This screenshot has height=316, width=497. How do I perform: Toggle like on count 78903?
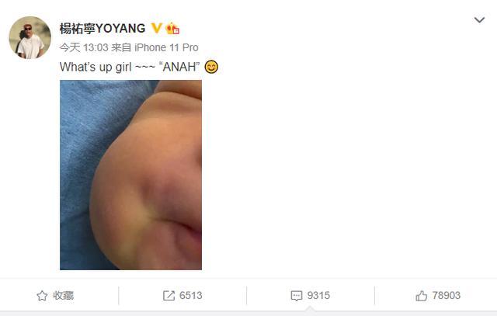tap(447, 295)
